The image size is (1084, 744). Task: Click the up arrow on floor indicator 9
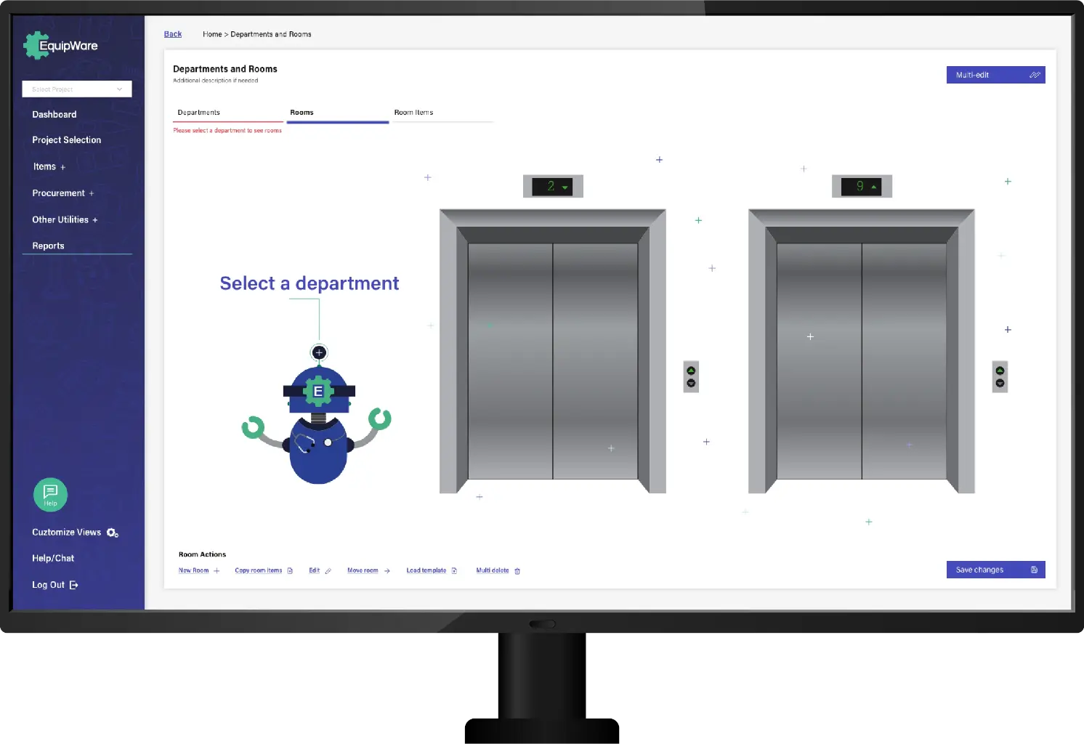point(874,186)
